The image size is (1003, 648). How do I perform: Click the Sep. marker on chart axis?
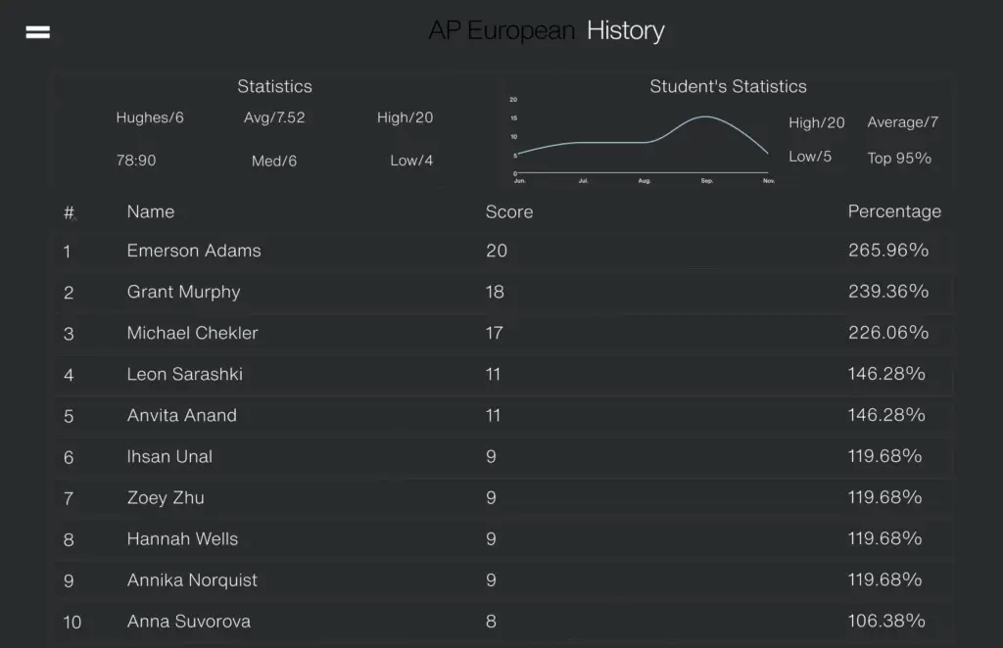(x=706, y=181)
